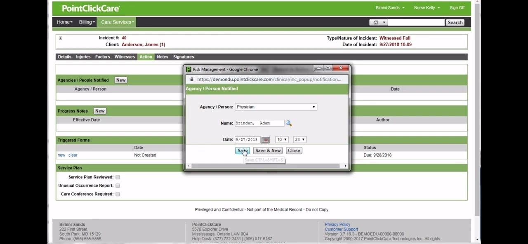Click the Save button in popup
The width and height of the screenshot is (528, 244).
click(x=243, y=151)
